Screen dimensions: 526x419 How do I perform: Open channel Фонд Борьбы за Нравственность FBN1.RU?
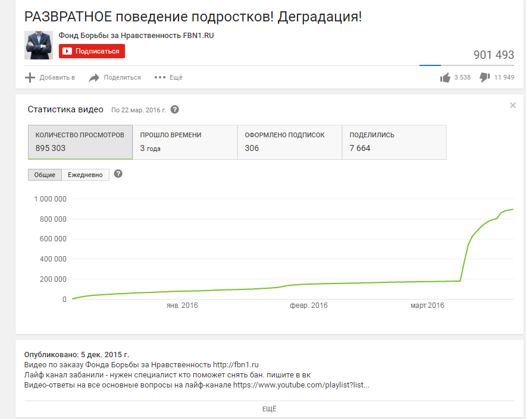point(136,36)
